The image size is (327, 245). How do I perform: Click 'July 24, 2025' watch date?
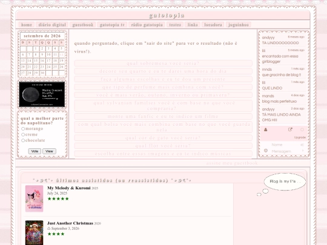[x=57, y=194]
